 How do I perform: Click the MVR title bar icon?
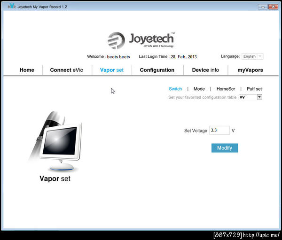point(11,6)
